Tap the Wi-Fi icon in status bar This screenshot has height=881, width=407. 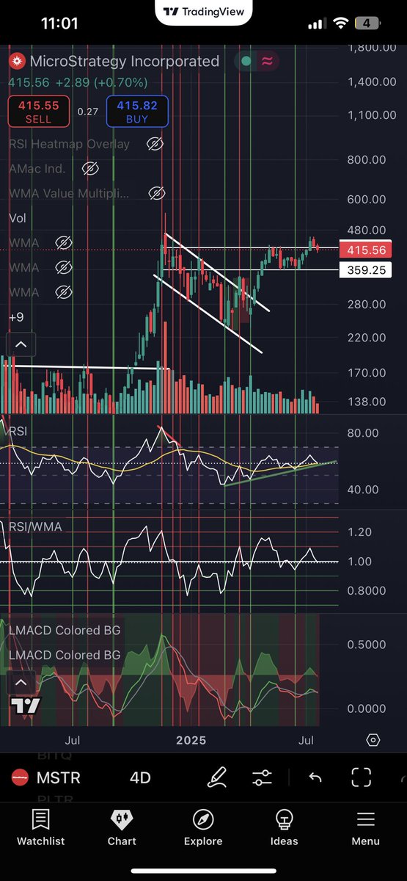click(341, 23)
